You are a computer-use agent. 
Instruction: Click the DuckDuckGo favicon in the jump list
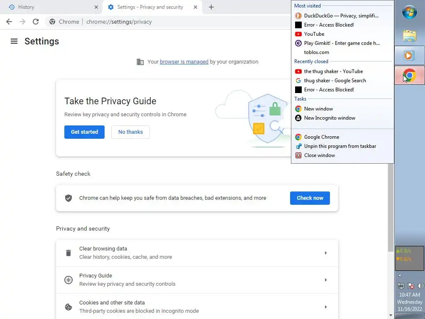tap(298, 16)
